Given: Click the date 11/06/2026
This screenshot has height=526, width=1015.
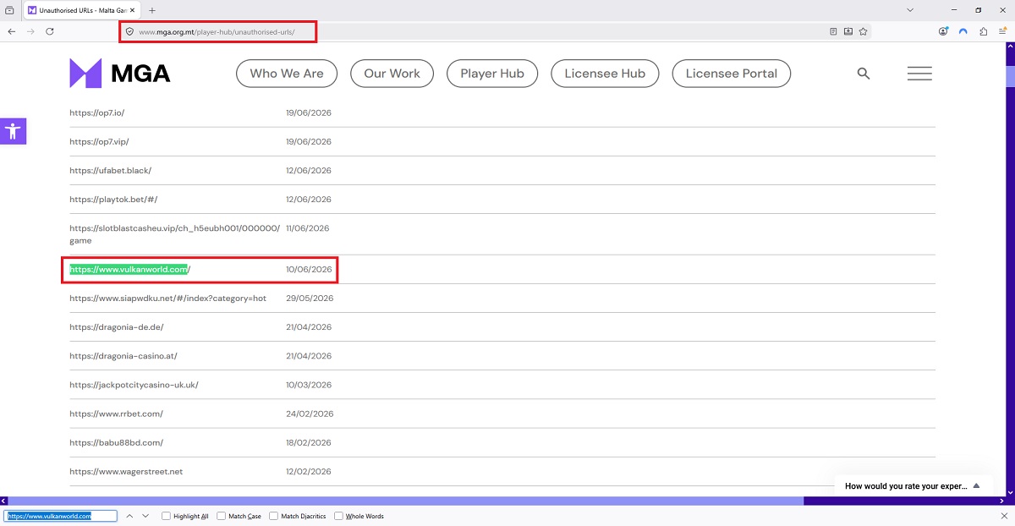Looking at the screenshot, I should [x=308, y=228].
